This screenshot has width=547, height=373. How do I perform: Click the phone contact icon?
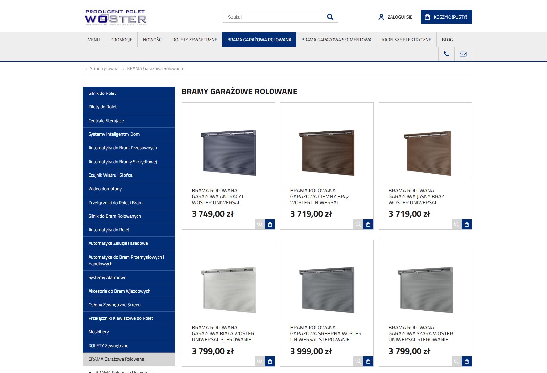[446, 54]
